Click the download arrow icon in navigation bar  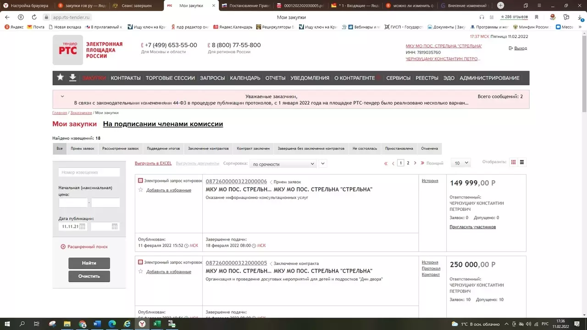(72, 77)
